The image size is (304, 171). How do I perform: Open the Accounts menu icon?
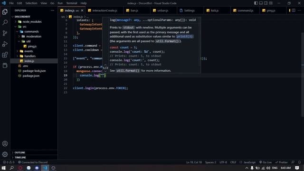click(5, 143)
